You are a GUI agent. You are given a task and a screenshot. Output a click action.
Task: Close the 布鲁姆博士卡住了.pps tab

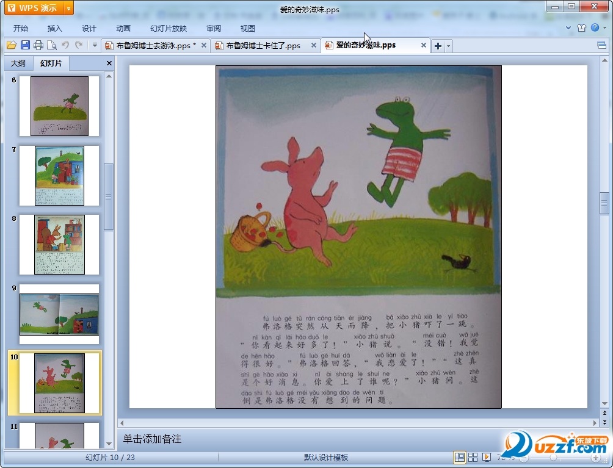tap(314, 45)
